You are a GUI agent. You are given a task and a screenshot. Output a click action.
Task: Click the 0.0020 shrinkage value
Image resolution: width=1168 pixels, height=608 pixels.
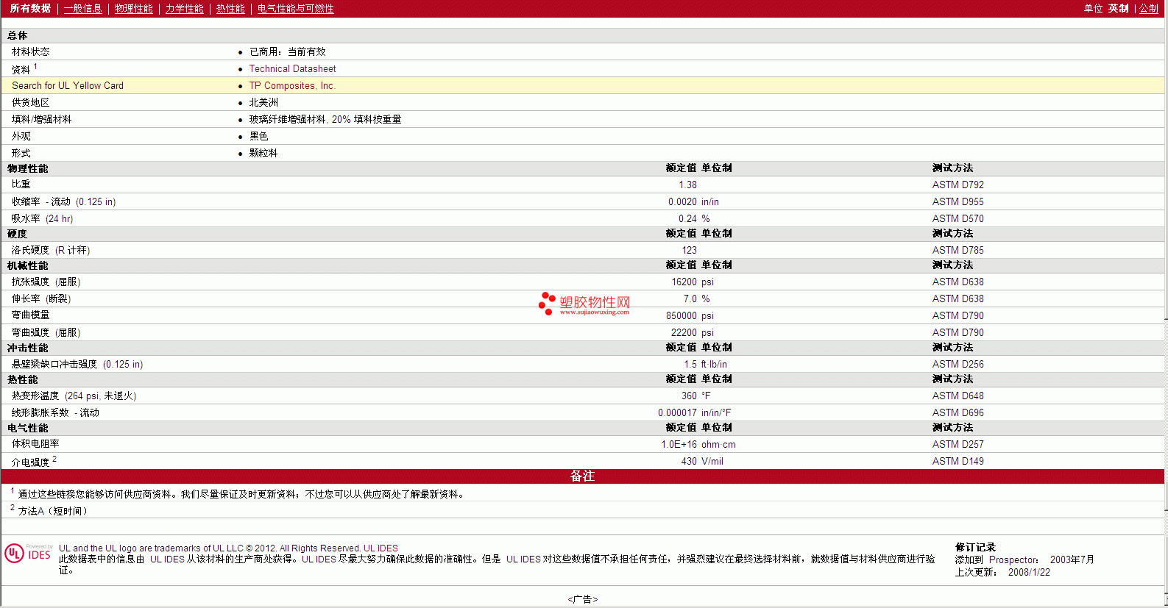click(682, 201)
